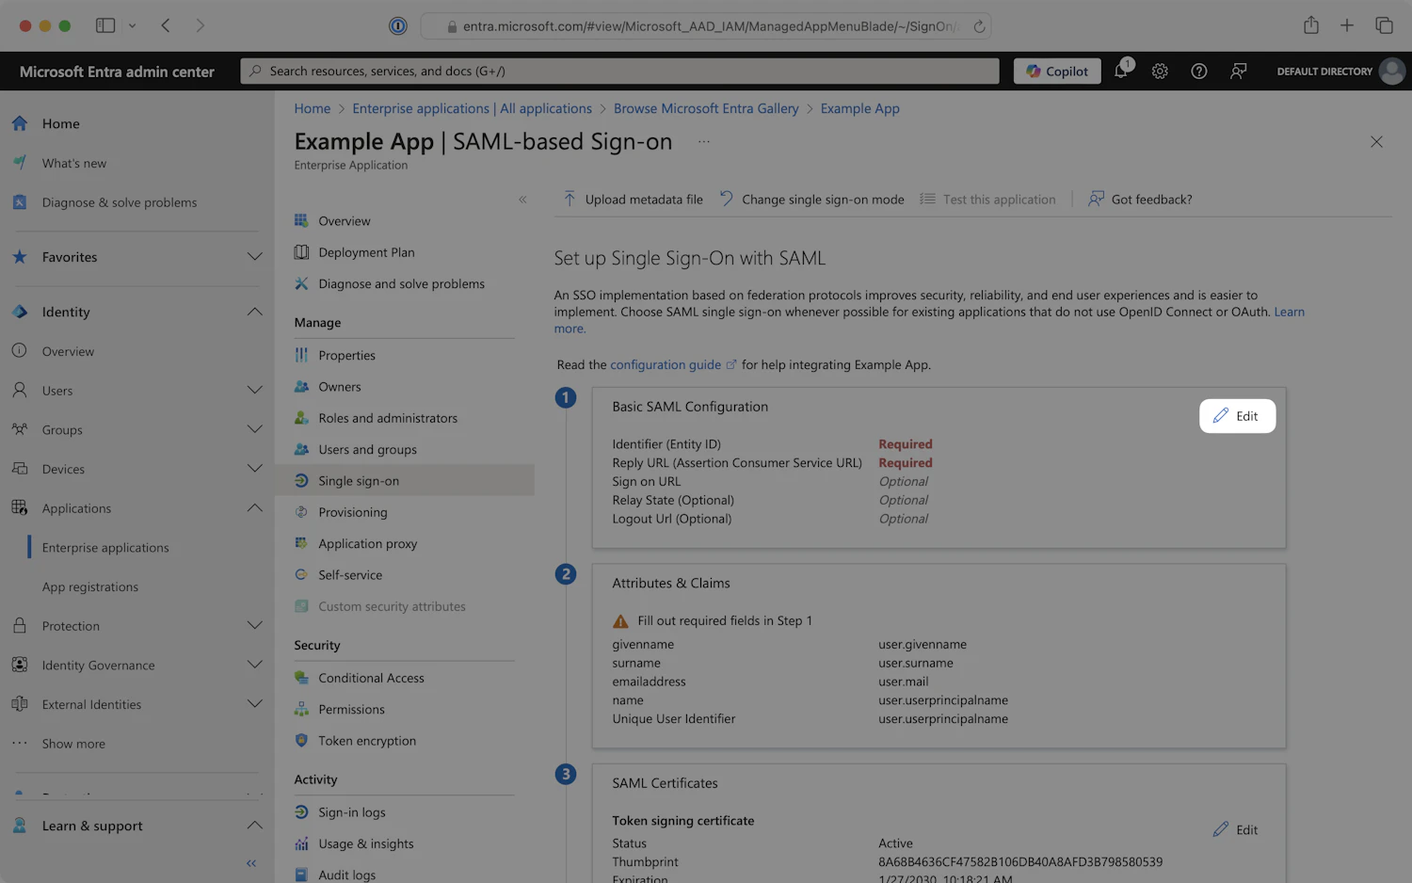Click the What's new icon

click(20, 163)
